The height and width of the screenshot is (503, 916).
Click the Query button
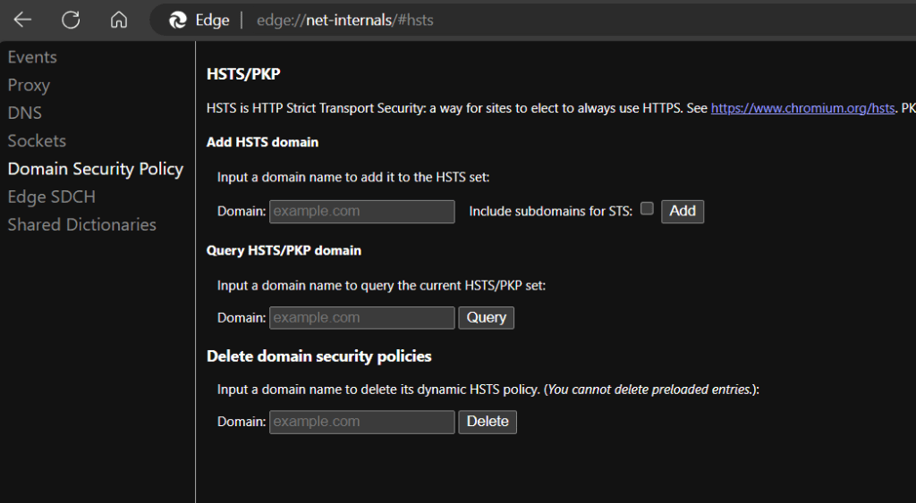pyautogui.click(x=486, y=318)
